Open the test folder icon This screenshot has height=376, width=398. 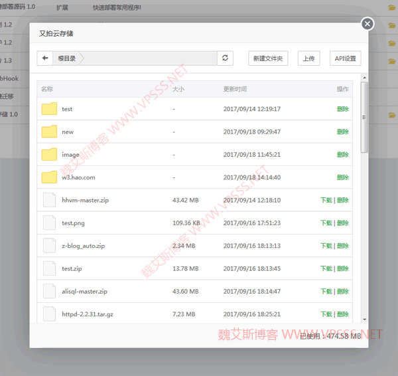[50, 109]
